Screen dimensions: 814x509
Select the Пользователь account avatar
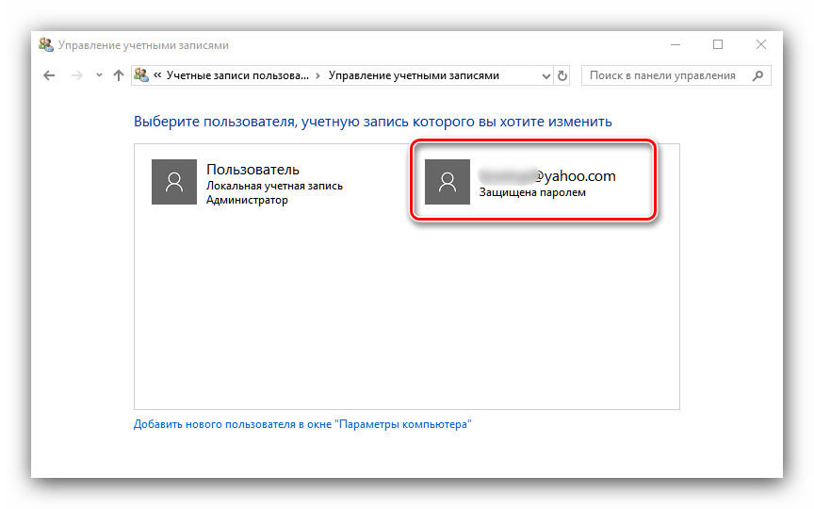click(x=174, y=182)
